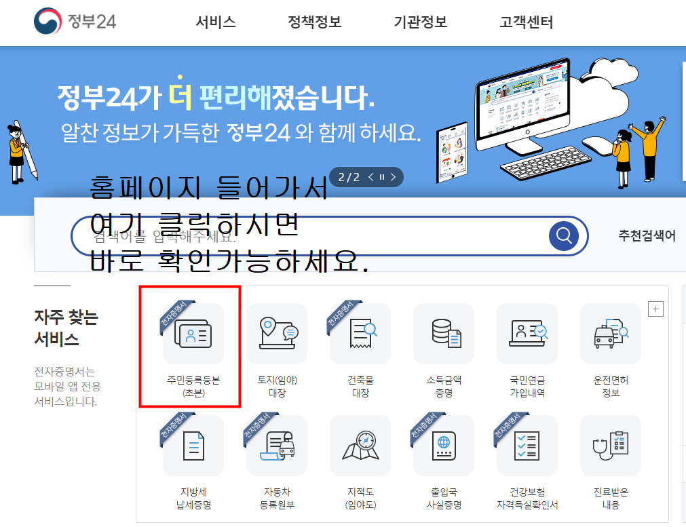Viewport: 686px width, 527px height.
Task: Open the 서비스 menu
Action: (x=216, y=22)
